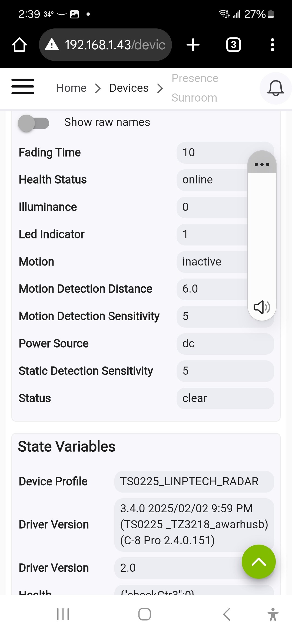Open the Static Detection Sensitivity selector

pyautogui.click(x=225, y=371)
